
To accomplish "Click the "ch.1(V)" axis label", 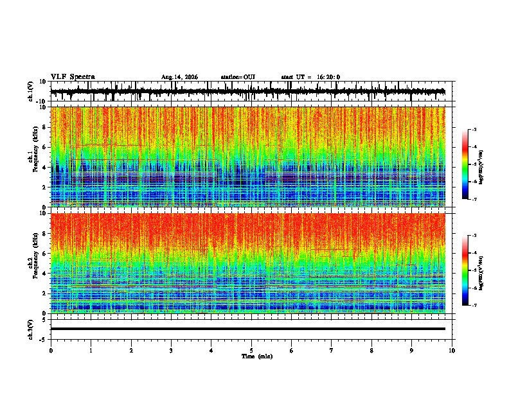I will tap(31, 91).
